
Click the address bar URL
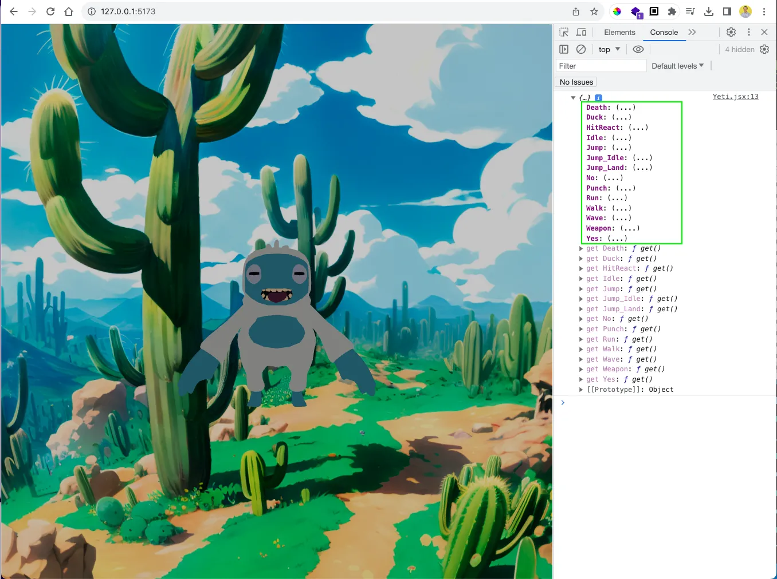click(128, 11)
